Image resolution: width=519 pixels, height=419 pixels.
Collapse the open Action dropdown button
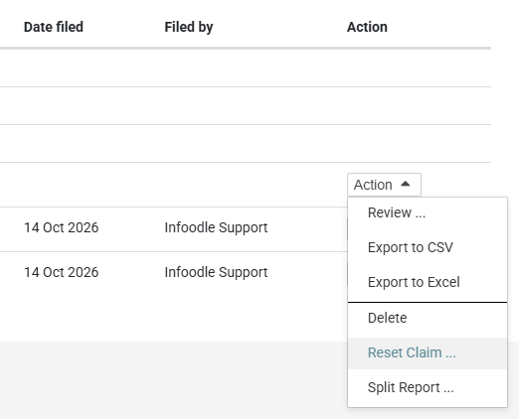pyautogui.click(x=384, y=185)
